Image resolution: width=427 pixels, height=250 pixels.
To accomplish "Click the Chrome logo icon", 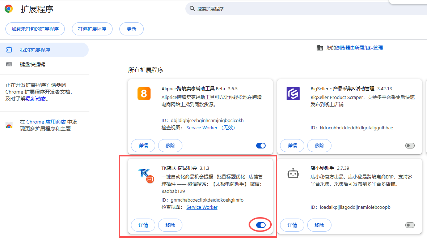I will click(x=8, y=8).
